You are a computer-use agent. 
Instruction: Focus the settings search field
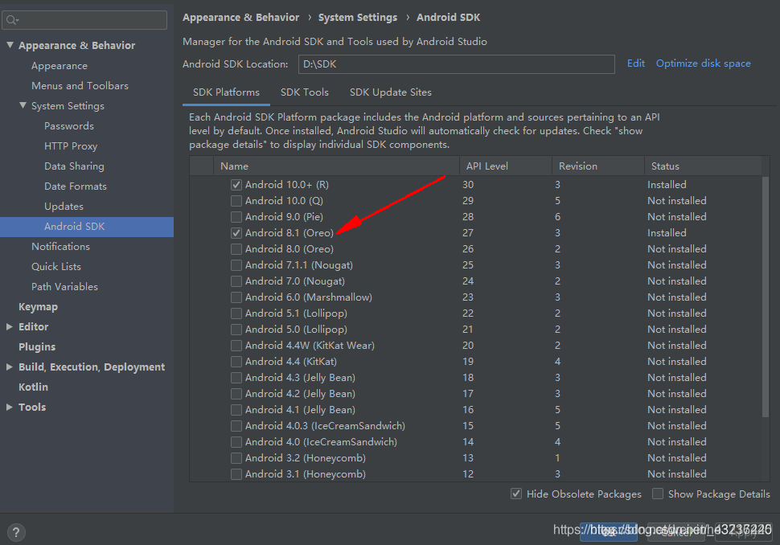tap(84, 20)
